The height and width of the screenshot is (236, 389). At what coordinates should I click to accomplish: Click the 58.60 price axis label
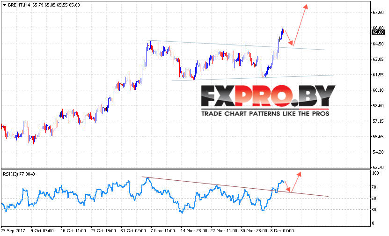click(378, 106)
